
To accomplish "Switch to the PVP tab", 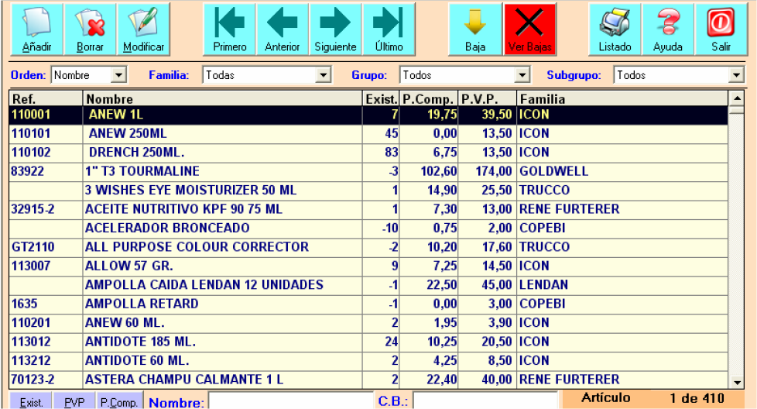I will click(x=74, y=401).
